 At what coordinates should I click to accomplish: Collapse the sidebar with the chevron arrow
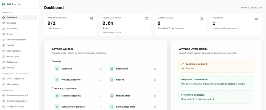pyautogui.click(x=34, y=4)
